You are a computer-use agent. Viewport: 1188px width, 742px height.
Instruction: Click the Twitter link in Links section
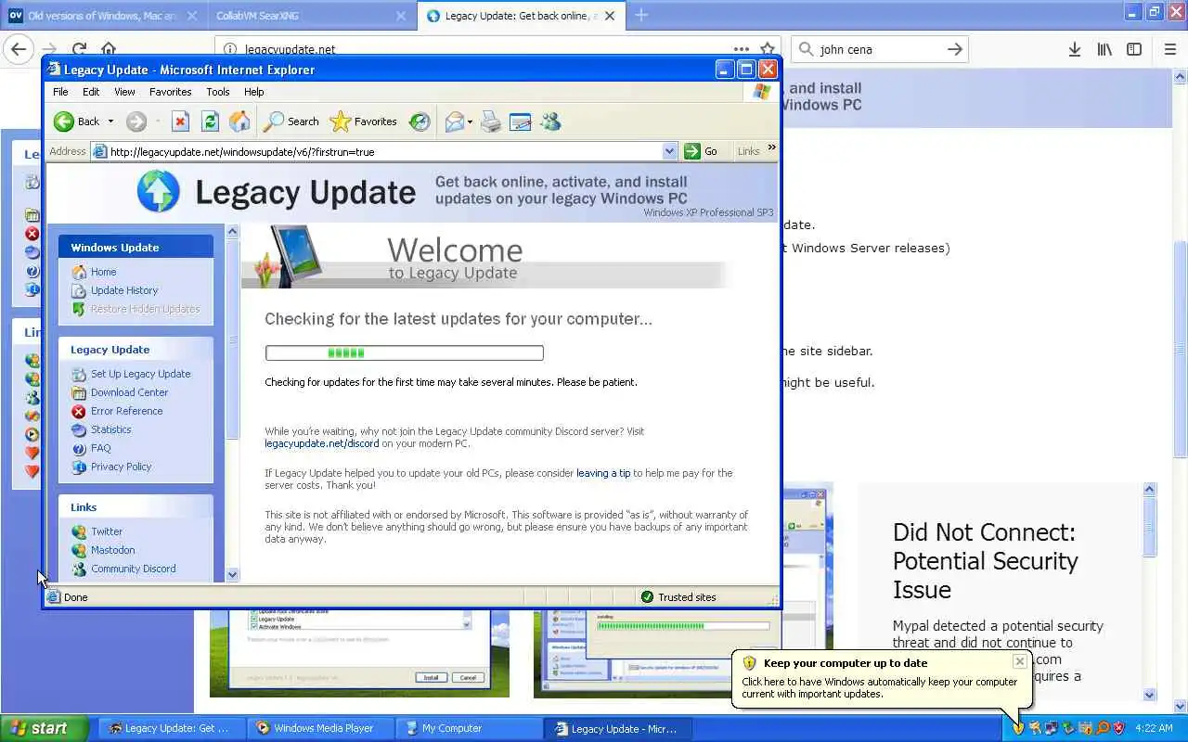tap(106, 531)
